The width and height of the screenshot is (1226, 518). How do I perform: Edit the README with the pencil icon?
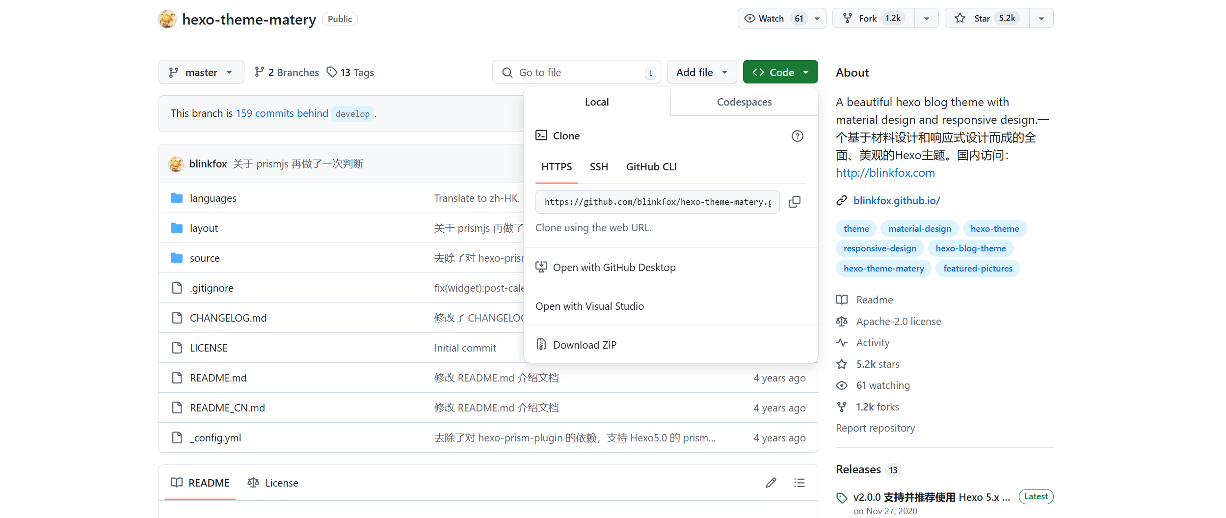click(x=771, y=483)
